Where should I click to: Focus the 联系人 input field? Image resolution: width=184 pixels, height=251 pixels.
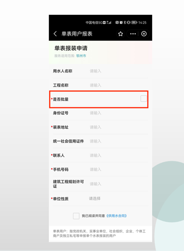coord(119,155)
